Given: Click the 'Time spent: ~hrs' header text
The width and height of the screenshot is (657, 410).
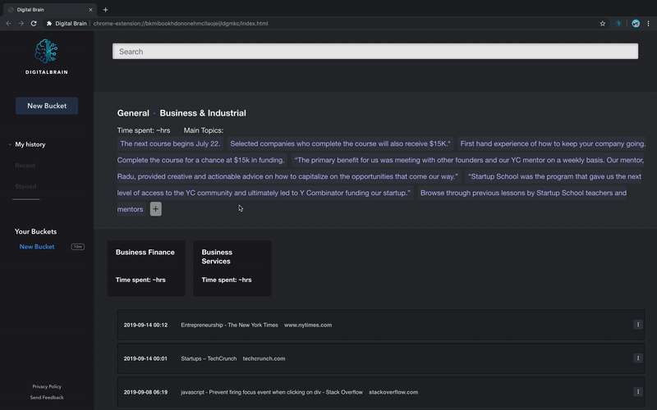Looking at the screenshot, I should (x=144, y=130).
